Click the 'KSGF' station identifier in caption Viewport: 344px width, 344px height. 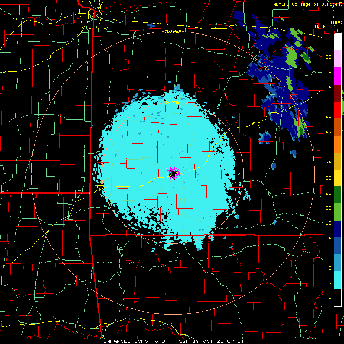[x=183, y=341]
